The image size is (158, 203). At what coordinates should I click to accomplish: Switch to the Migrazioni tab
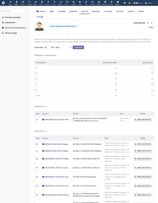pos(96,12)
